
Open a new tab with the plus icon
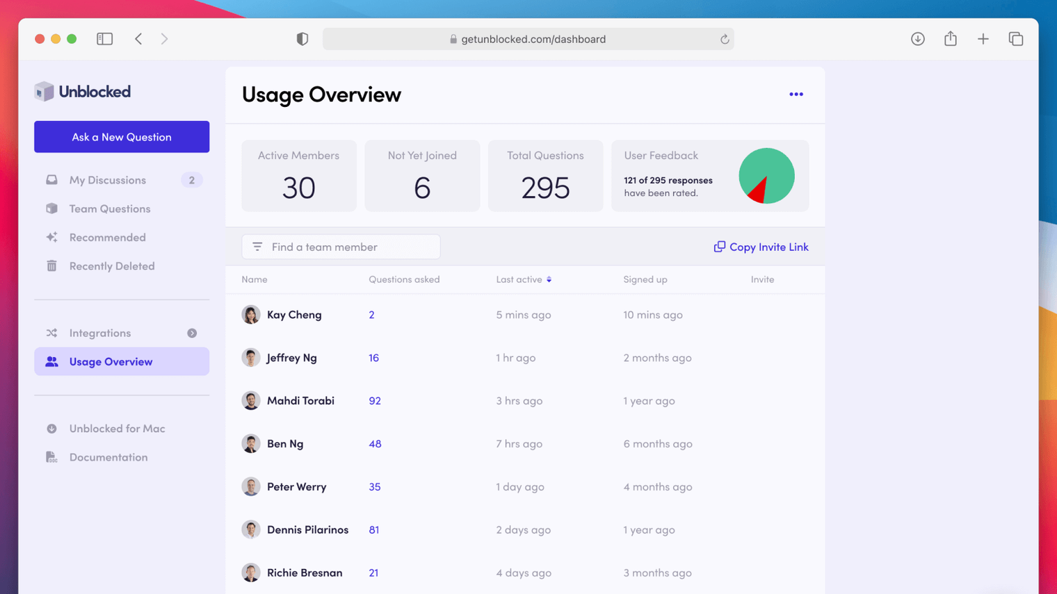tap(983, 39)
